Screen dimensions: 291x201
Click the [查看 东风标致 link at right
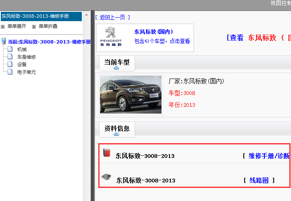click(x=259, y=38)
